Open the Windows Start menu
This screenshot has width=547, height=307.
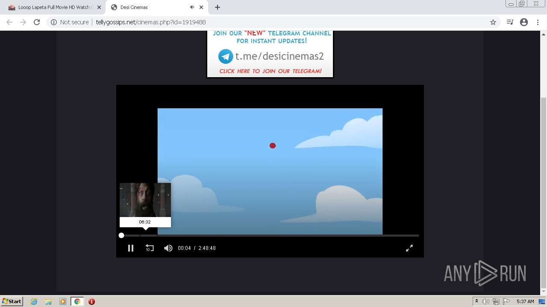tap(12, 301)
